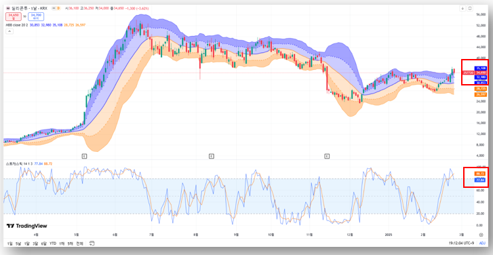Screen dimensions: 493x255
Task: Toggle the ADJ adjusted-data button
Action: pyautogui.click(x=482, y=243)
